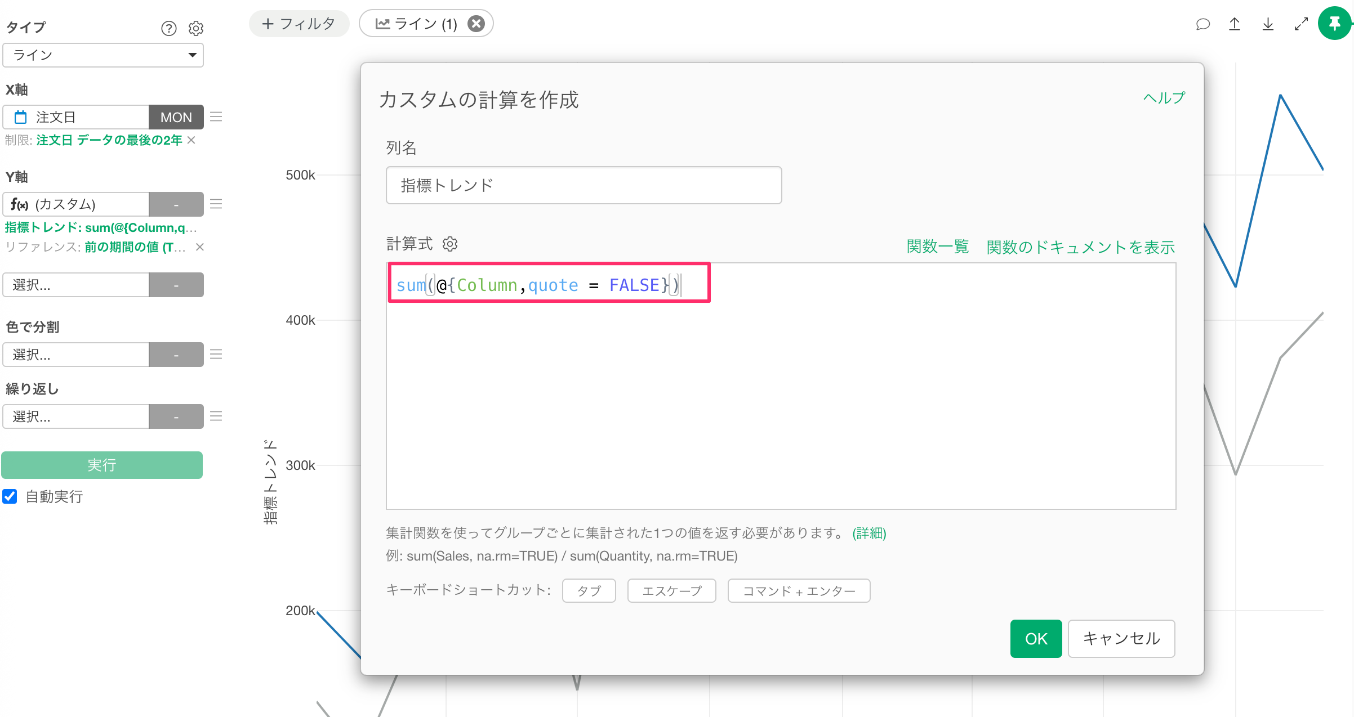1354x717 pixels.
Task: Confirm with the OK button
Action: pyautogui.click(x=1036, y=639)
